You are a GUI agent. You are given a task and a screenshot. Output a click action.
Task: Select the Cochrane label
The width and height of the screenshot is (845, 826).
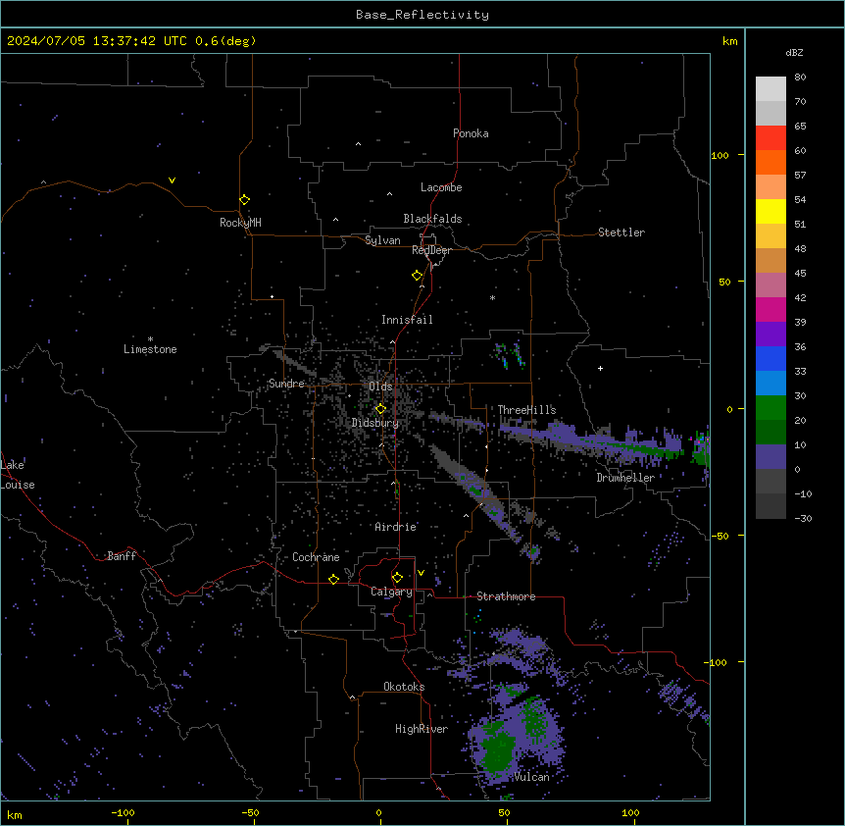coord(316,557)
